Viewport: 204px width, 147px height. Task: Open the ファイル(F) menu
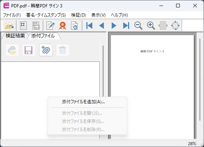12,15
